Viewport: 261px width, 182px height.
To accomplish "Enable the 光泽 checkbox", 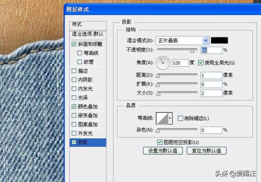I will coord(74,98).
